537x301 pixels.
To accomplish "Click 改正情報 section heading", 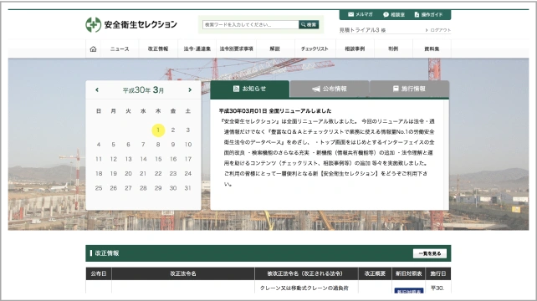I will click(x=107, y=253).
